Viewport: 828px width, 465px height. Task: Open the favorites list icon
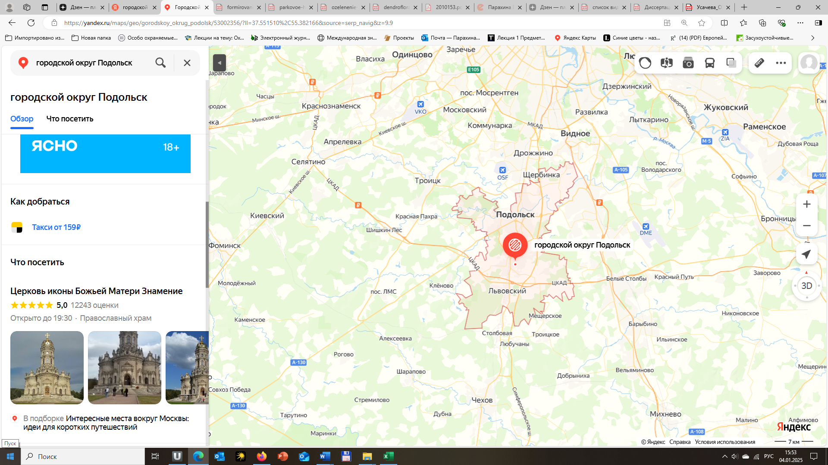point(743,23)
